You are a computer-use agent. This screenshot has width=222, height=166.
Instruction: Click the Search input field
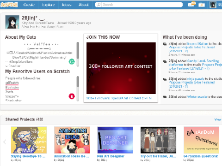[x=139, y=5]
